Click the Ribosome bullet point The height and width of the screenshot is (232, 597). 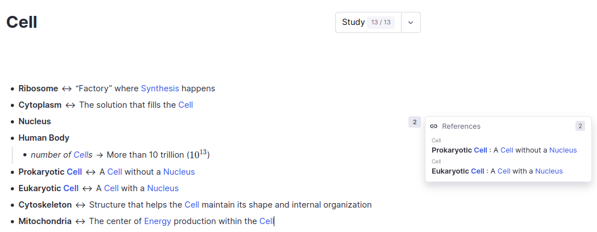point(12,89)
